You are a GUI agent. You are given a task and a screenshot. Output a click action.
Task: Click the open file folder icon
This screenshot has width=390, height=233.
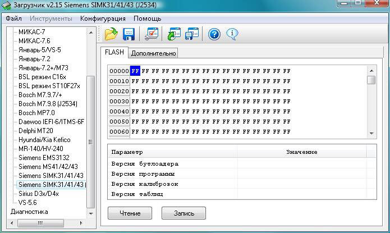(x=111, y=34)
